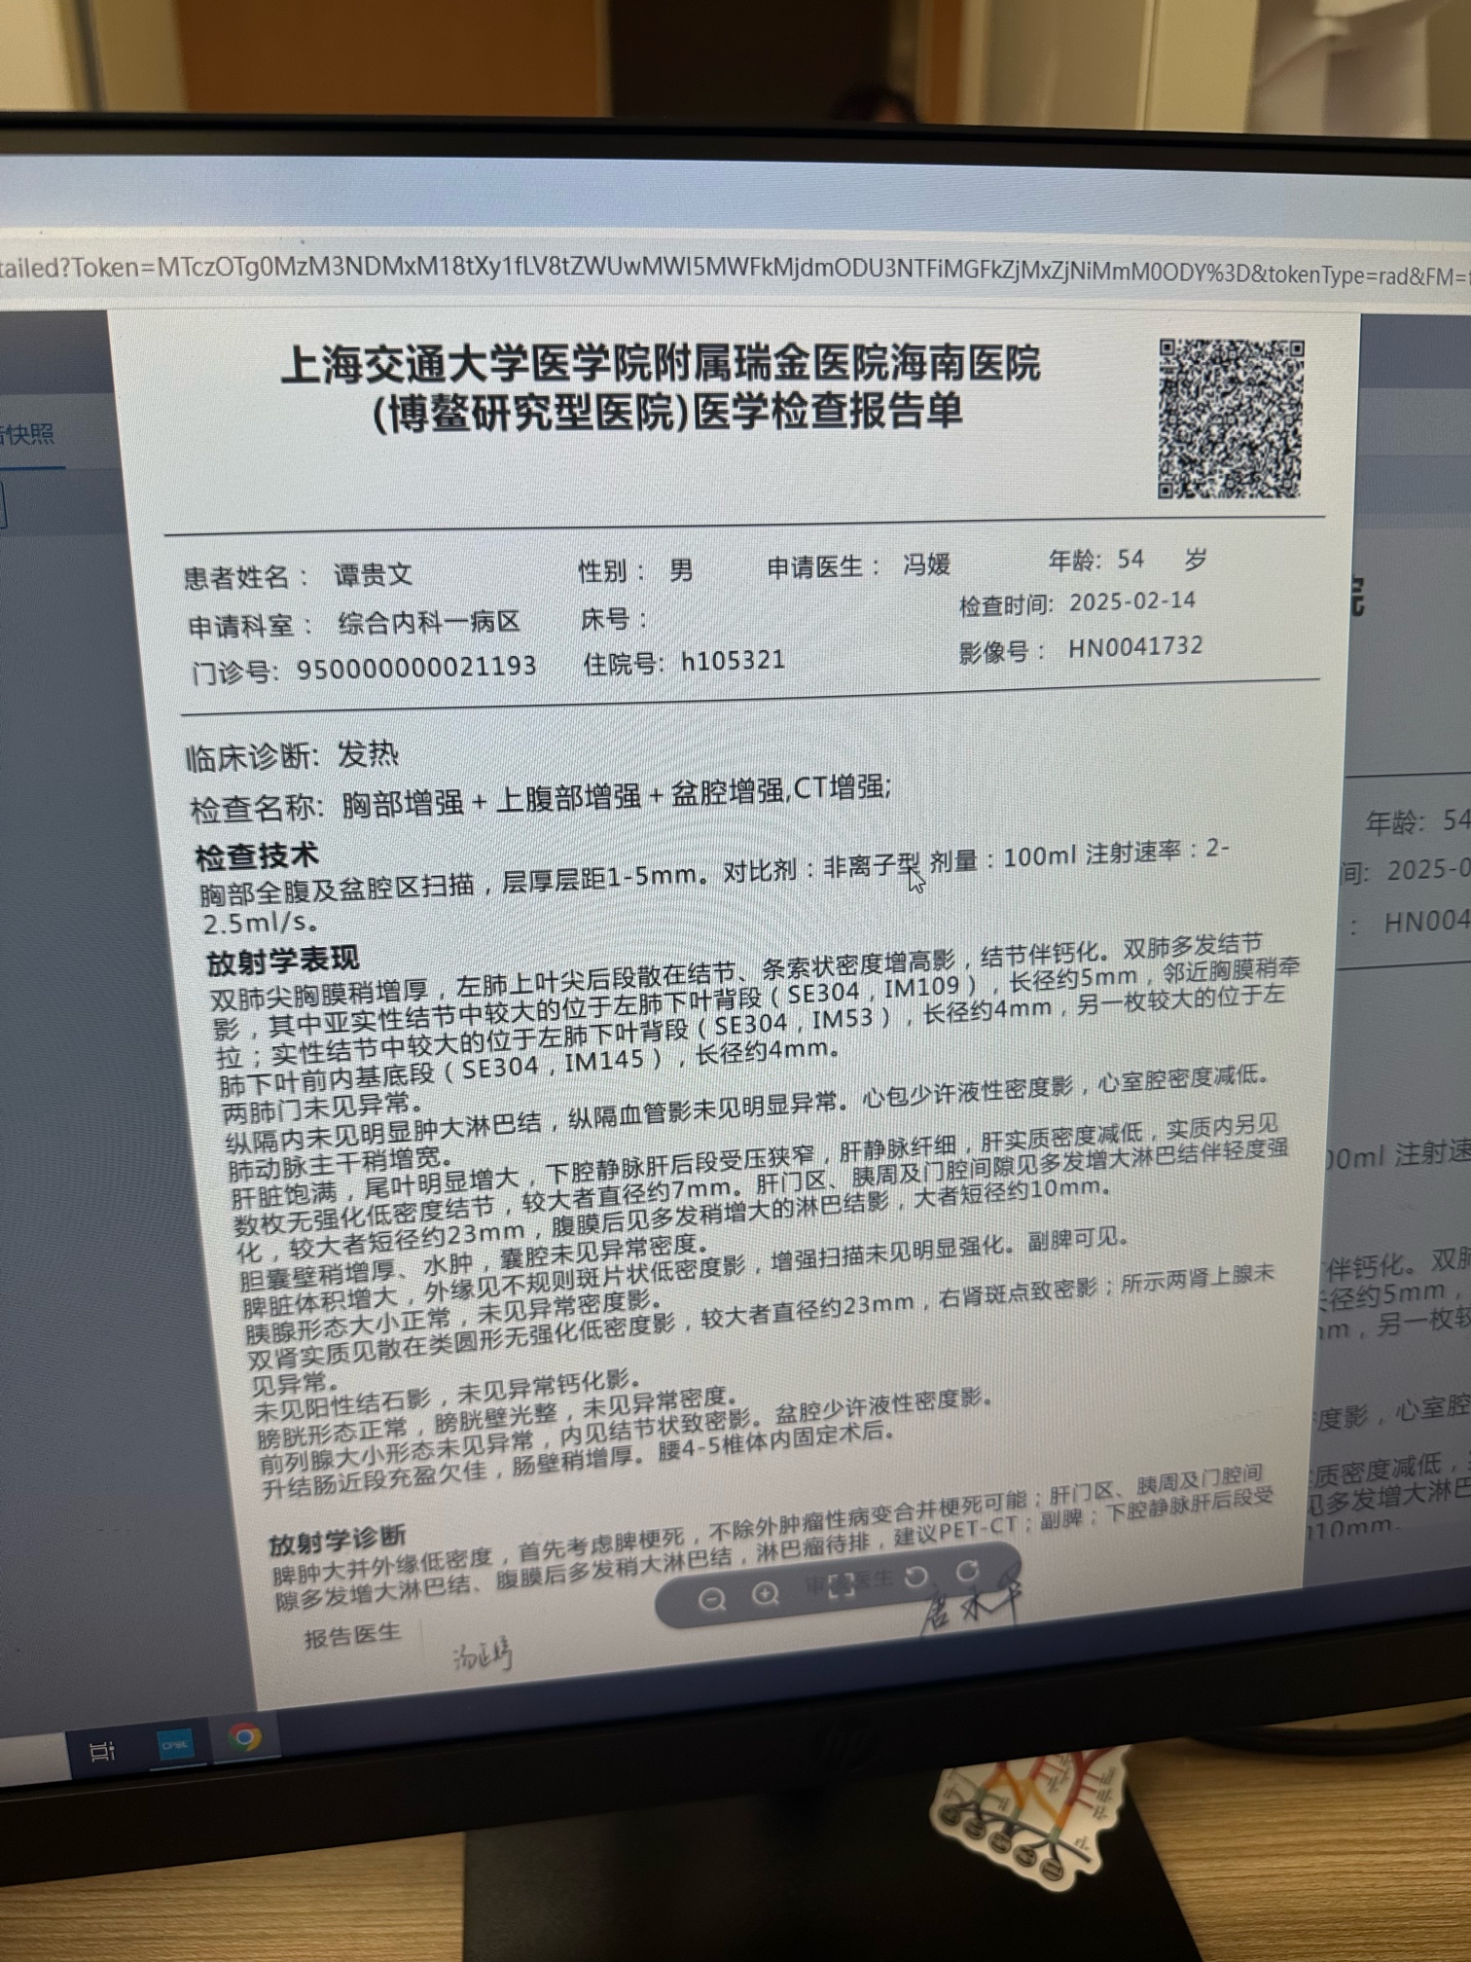Click the age value 54

click(x=1130, y=559)
